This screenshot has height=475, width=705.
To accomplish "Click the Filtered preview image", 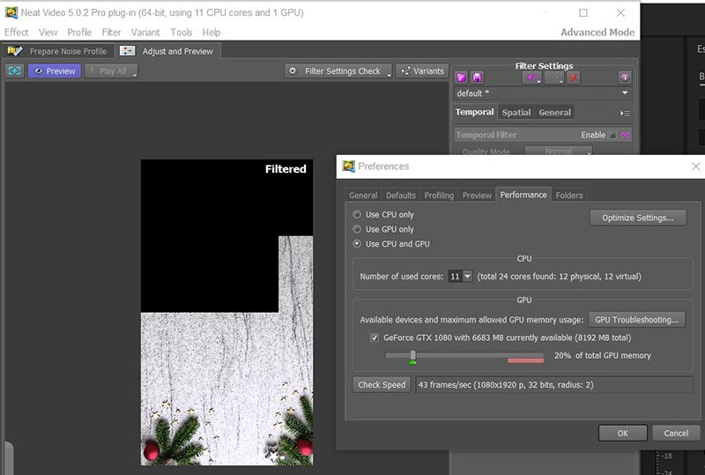I will pos(227,312).
